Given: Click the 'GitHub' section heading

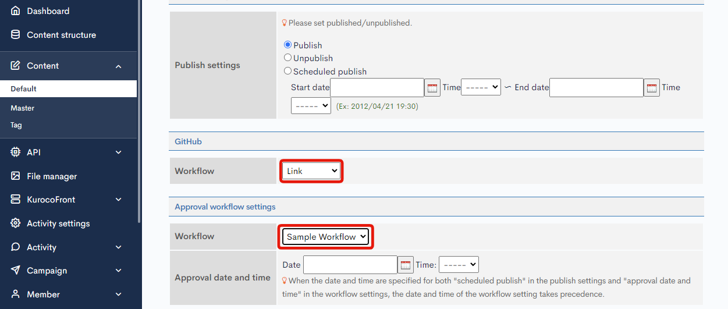Looking at the screenshot, I should coord(189,141).
